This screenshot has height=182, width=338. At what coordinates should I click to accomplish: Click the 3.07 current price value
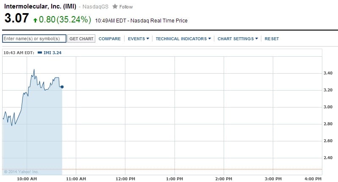(17, 19)
